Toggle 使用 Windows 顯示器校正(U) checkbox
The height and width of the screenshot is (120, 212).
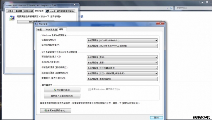pos(89,90)
